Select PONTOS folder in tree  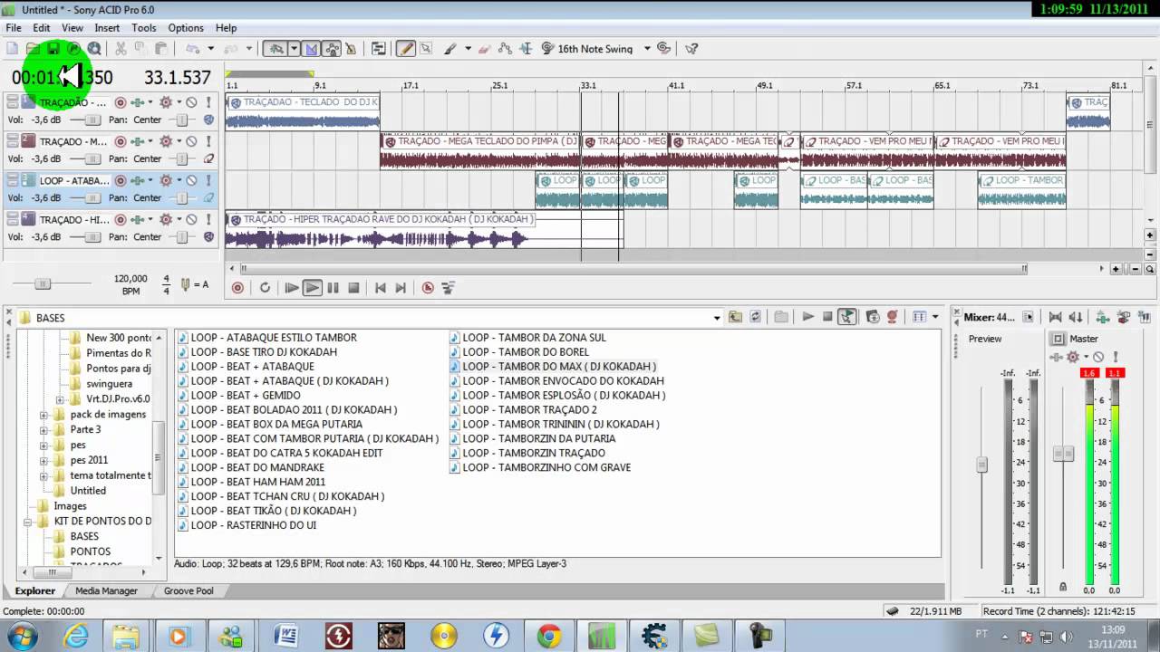(x=91, y=551)
